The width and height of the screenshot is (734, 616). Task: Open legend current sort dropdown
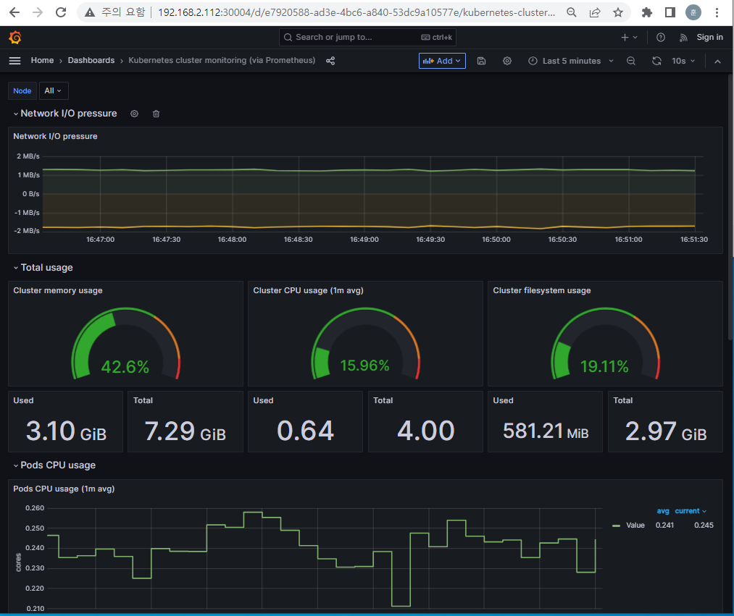[691, 511]
